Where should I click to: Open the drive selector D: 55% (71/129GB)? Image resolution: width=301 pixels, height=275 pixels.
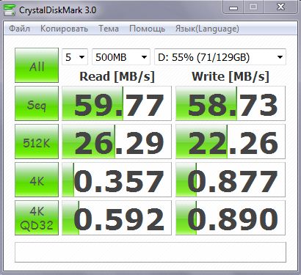[x=220, y=57]
